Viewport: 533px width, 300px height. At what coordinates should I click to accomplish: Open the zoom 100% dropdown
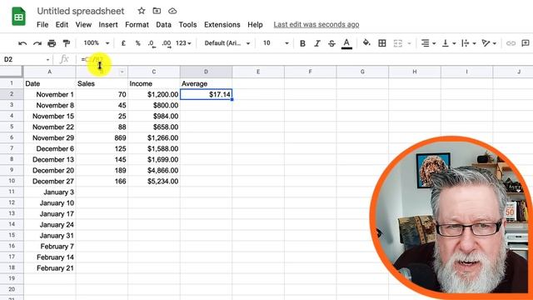pos(97,43)
